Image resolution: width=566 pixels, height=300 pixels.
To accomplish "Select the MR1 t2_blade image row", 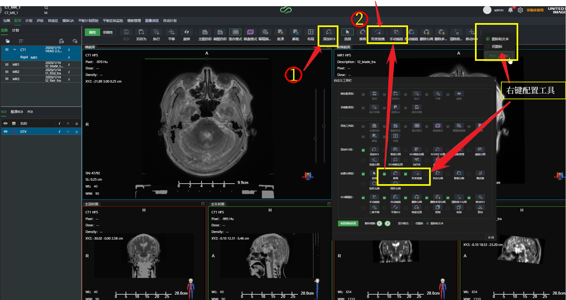I will pos(41,64).
